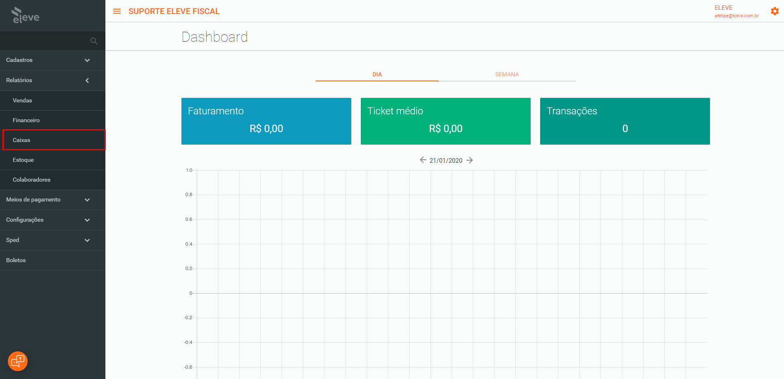Select the Cadastros menu label
This screenshot has width=784, height=379.
[19, 60]
